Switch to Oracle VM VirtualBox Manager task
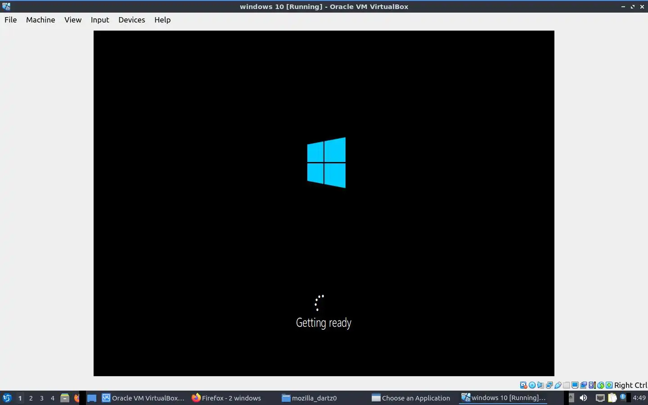648x405 pixels. tap(143, 398)
